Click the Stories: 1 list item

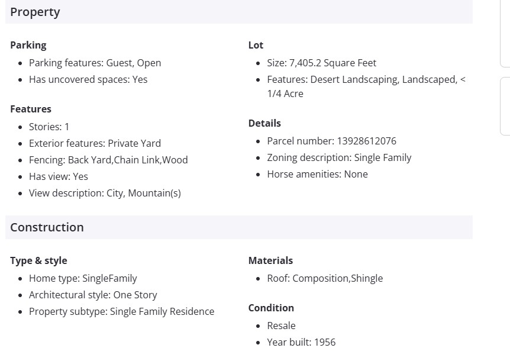[49, 127]
